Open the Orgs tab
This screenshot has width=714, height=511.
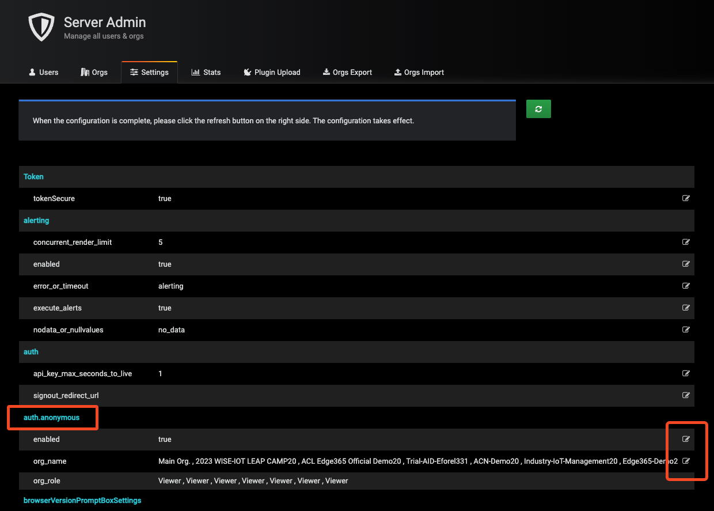click(94, 72)
